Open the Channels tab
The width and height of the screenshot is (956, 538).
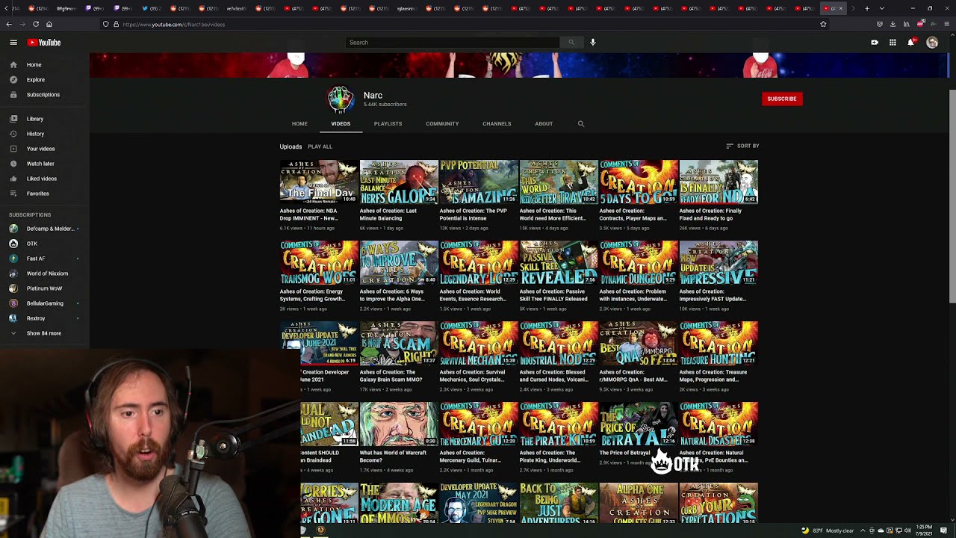coord(497,124)
